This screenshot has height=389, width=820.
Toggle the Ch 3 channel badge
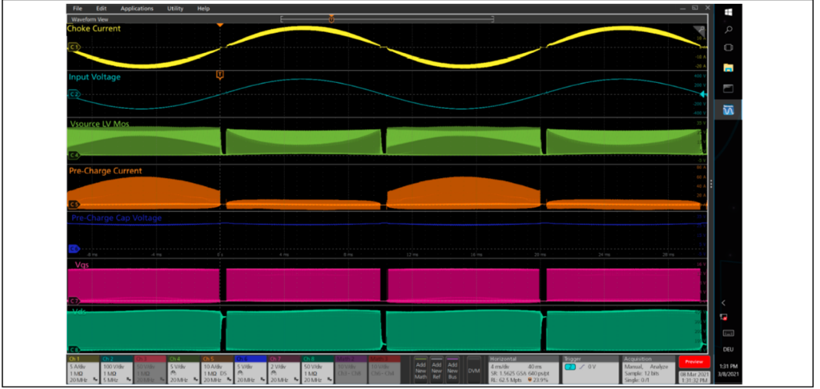[150, 369]
